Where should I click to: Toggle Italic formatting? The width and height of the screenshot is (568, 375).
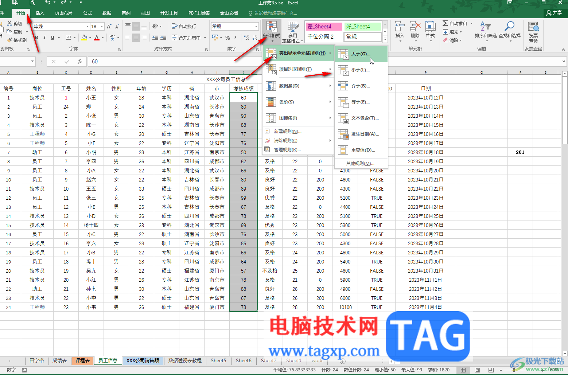[x=44, y=38]
